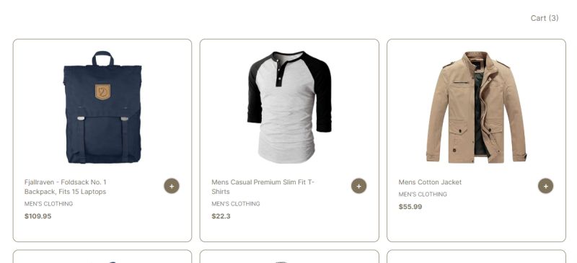Image resolution: width=577 pixels, height=263 pixels.
Task: Click the navy Fjallraven backpack image
Action: [x=102, y=107]
